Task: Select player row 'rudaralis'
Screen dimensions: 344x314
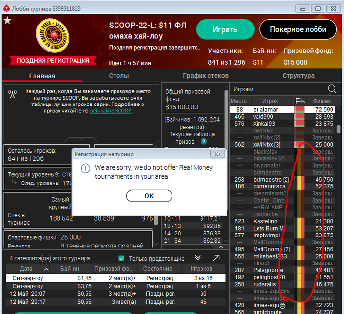Action: [x=283, y=284]
